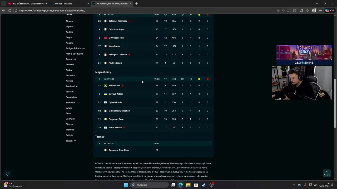Open Microsoft Store from the taskbar
This screenshot has width=337, height=189.
[x=196, y=185]
